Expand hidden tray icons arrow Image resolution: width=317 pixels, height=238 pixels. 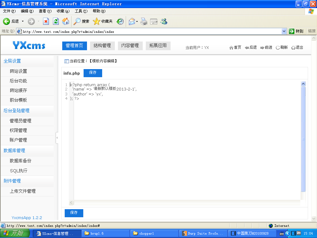point(288,234)
